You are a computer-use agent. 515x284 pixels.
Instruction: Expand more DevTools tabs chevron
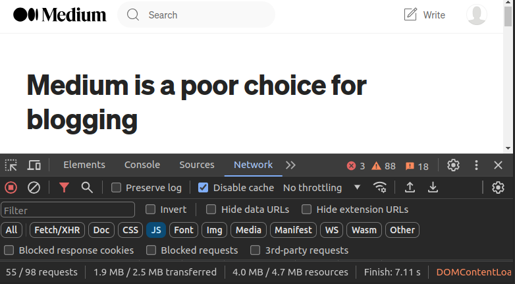(290, 165)
